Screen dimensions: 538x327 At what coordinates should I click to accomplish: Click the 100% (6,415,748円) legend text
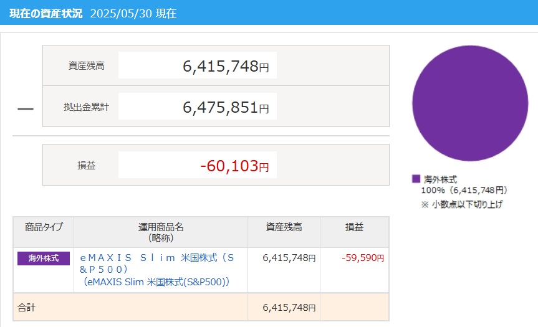coord(464,190)
